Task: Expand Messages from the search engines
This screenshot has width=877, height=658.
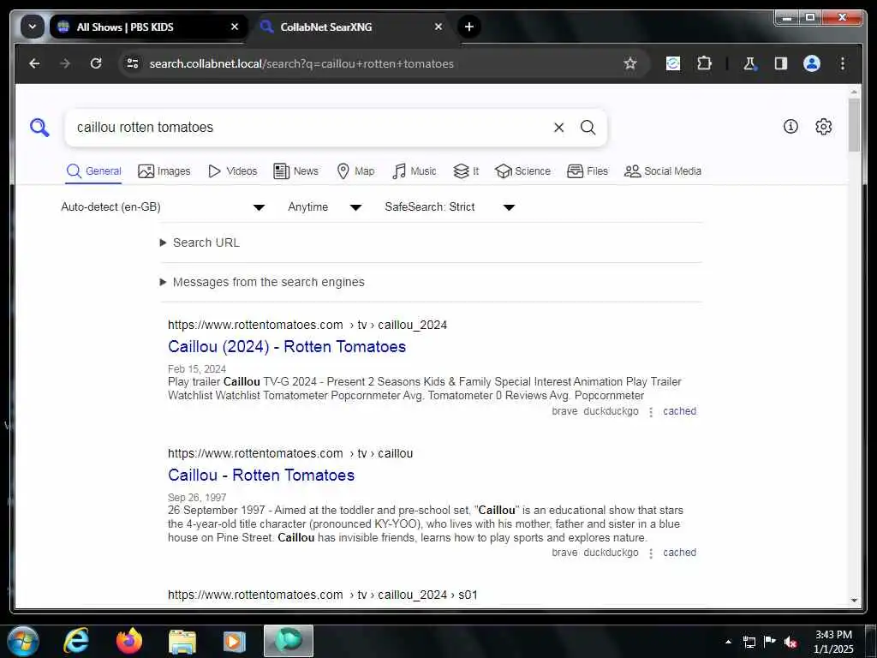Action: click(x=262, y=282)
